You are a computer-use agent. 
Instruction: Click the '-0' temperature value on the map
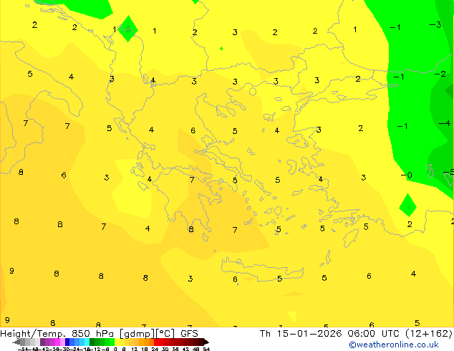point(406,175)
